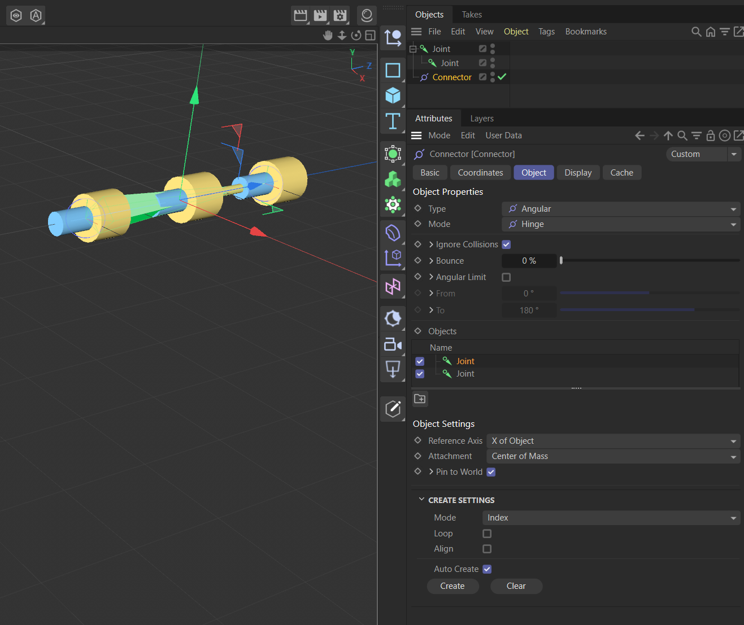
Task: Click the Null object placement tool icon
Action: click(x=393, y=38)
